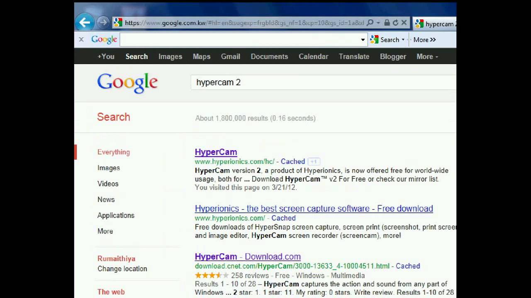The height and width of the screenshot is (298, 531).
Task: Close the Google Toolbar with its X
Action: tap(81, 39)
